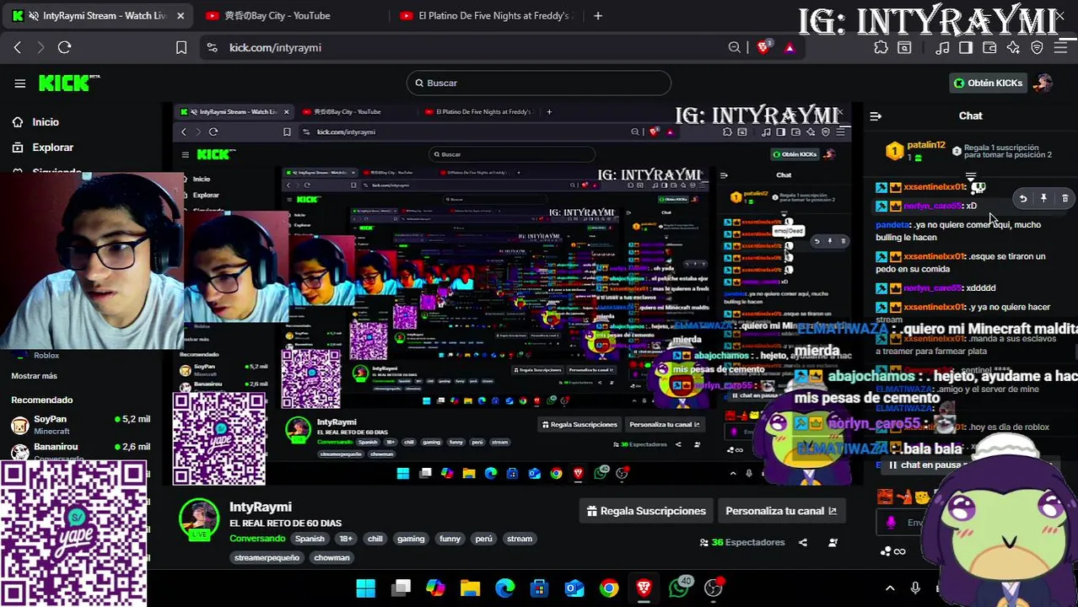Open Task View on the taskbar
Image resolution: width=1078 pixels, height=607 pixels.
click(402, 588)
